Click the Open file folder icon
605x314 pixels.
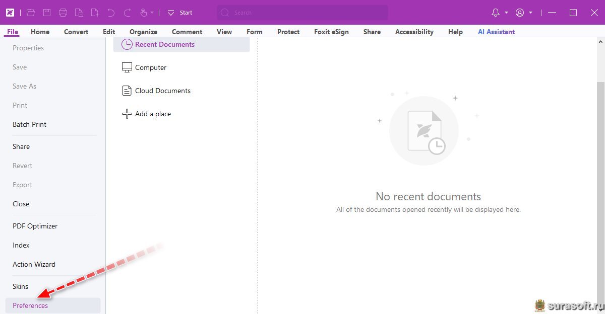31,13
